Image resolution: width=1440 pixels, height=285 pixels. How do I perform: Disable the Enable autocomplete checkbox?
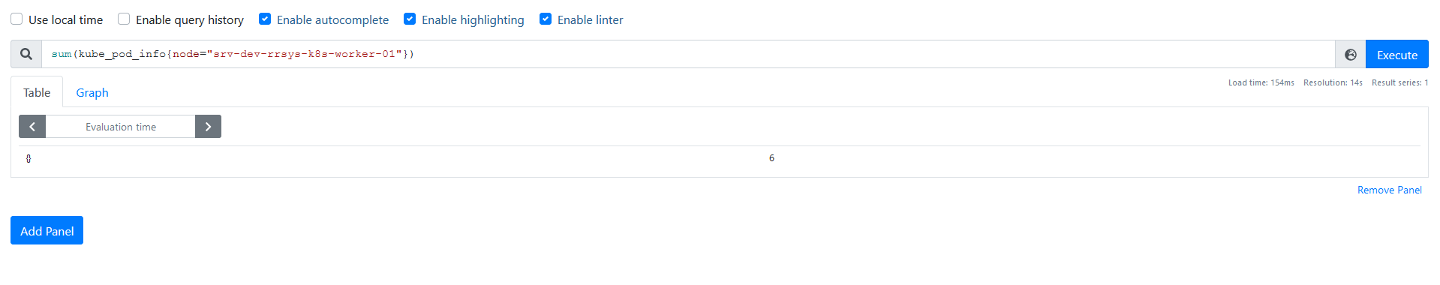click(x=265, y=19)
